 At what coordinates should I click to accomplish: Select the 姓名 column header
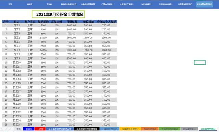point(17,21)
